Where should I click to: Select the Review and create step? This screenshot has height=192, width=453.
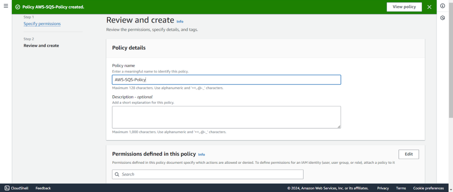(x=41, y=45)
